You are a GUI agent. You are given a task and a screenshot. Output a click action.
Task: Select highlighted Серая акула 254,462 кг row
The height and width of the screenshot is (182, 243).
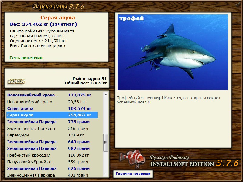tap(52, 115)
